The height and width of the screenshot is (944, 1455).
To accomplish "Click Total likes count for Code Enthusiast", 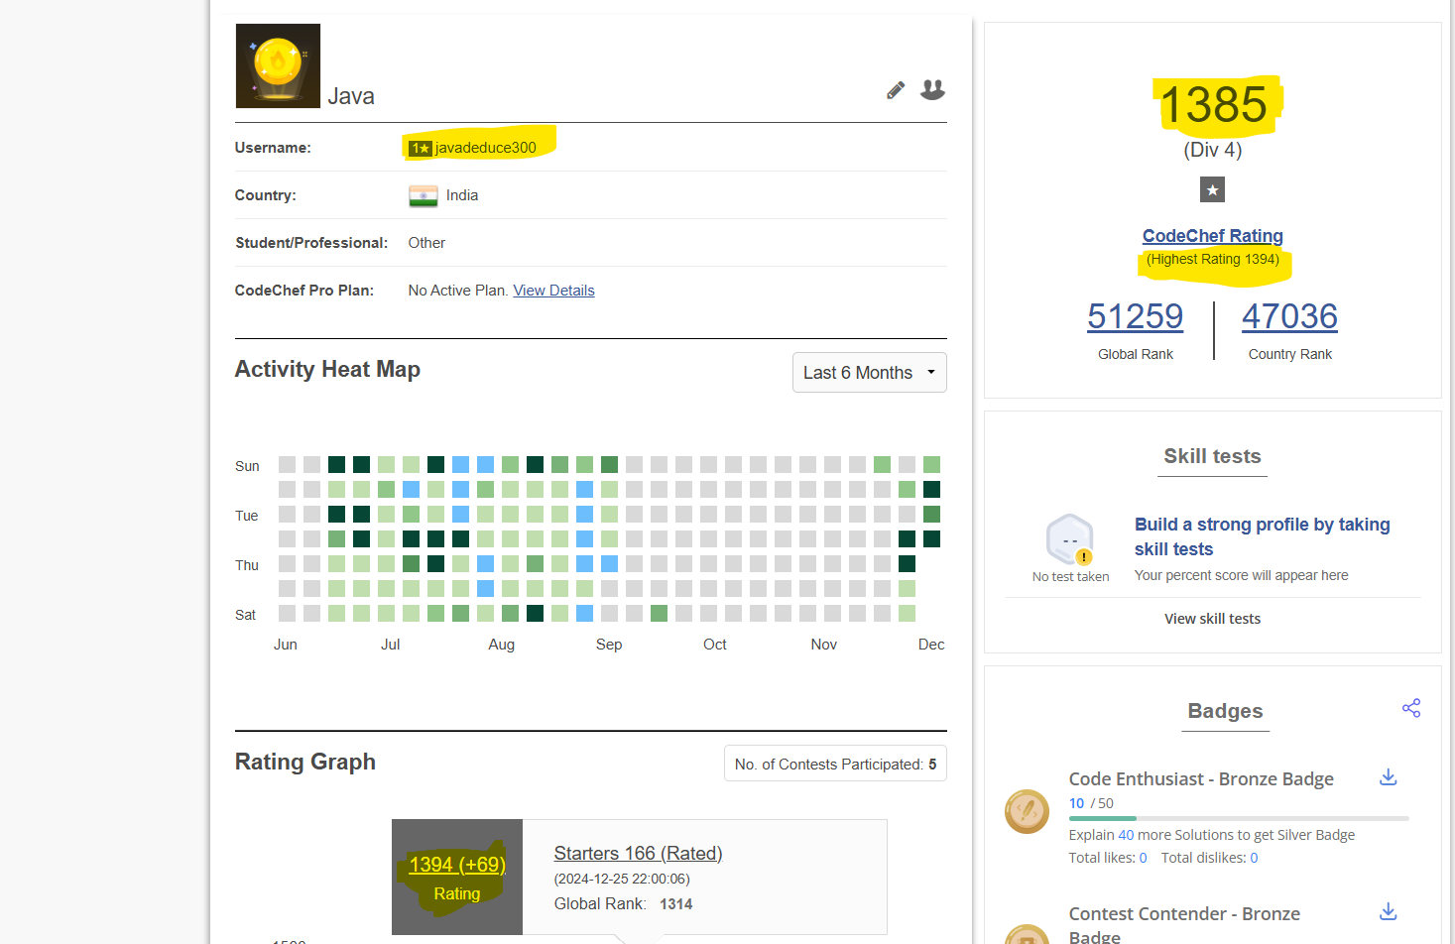I will point(1143,858).
